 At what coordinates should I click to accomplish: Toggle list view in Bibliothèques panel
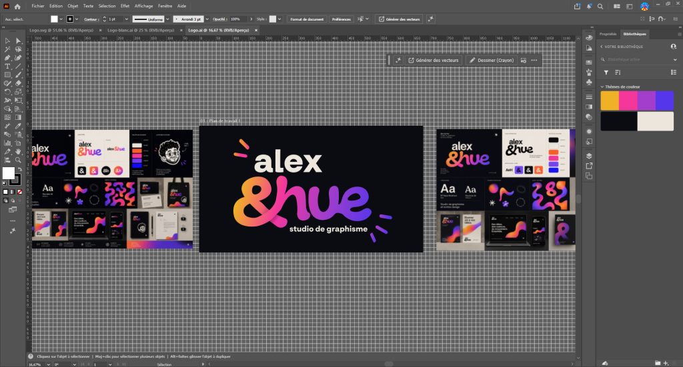(674, 72)
